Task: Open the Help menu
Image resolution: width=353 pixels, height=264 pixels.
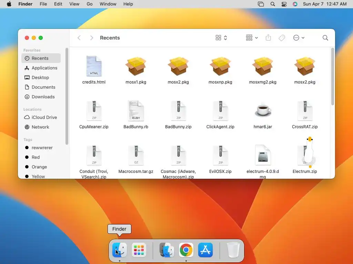Action: pos(128,4)
